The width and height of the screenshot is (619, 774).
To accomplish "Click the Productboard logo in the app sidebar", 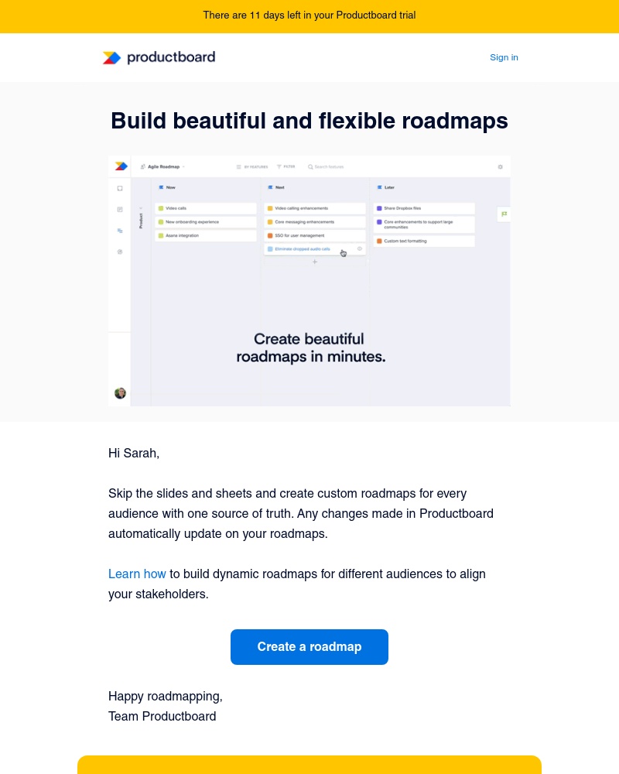I will click(120, 166).
